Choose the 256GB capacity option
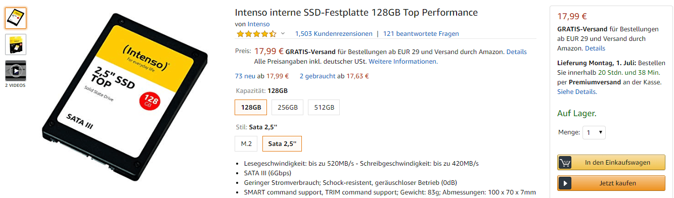The width and height of the screenshot is (674, 198). (287, 108)
